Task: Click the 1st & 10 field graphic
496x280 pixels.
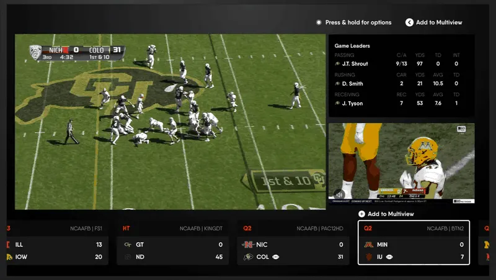Action: click(285, 181)
